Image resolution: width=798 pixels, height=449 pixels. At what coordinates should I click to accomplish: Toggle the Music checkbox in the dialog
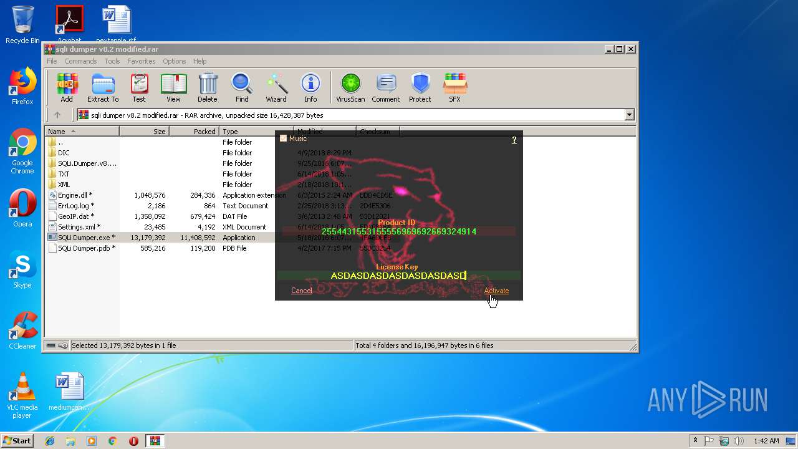[283, 138]
